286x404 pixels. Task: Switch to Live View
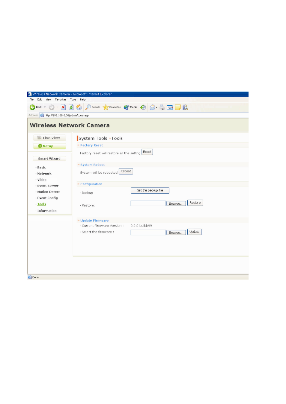[x=50, y=138]
